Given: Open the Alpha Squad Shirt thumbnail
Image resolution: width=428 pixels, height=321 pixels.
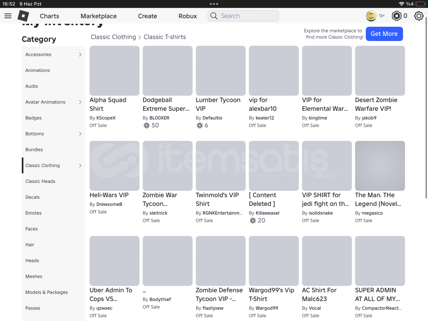Looking at the screenshot, I should (x=114, y=71).
